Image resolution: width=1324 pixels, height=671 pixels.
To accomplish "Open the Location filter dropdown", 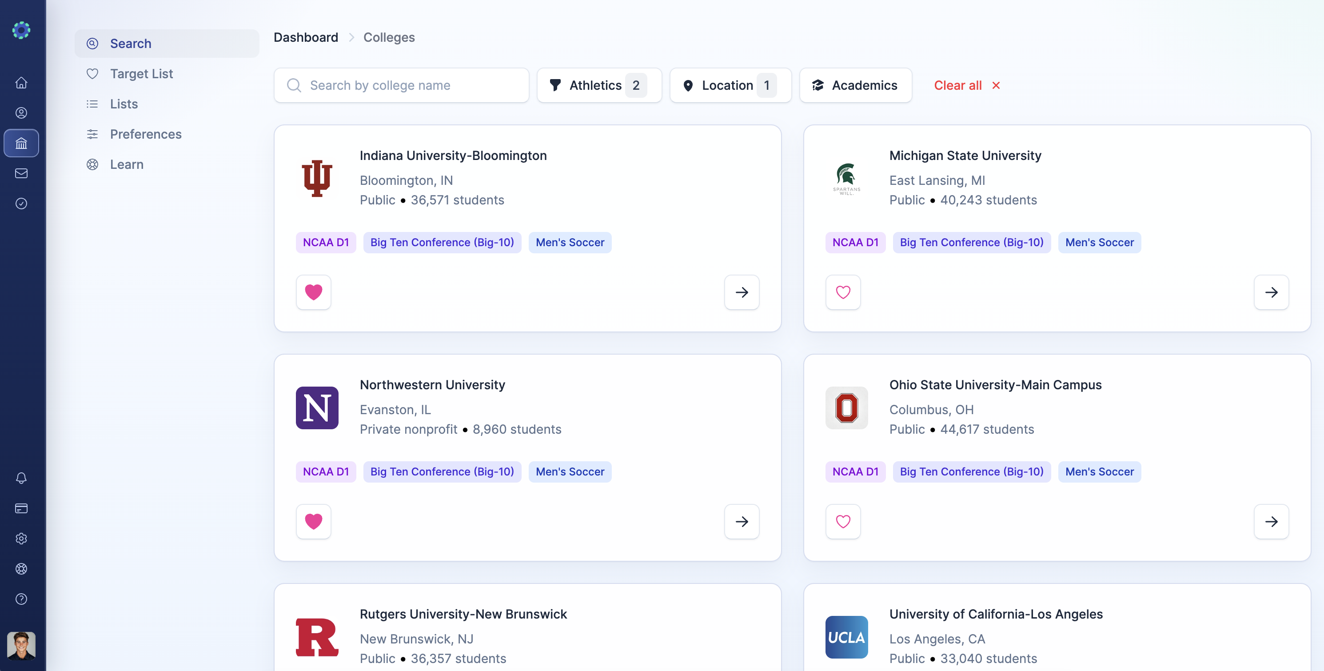I will click(730, 85).
